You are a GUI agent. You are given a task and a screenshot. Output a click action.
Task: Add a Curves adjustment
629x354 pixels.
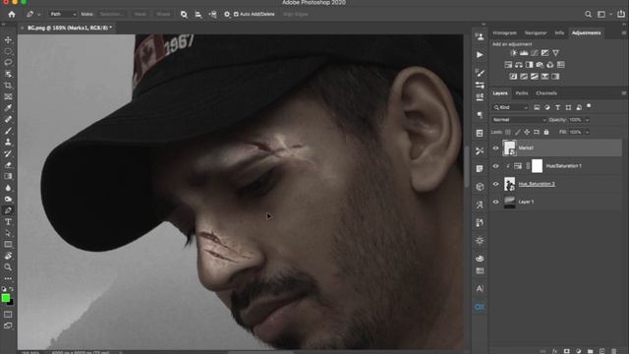pyautogui.click(x=535, y=53)
